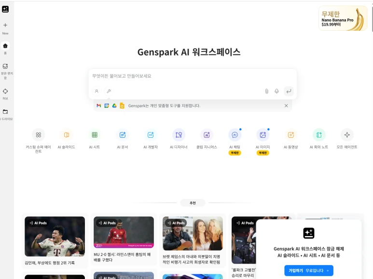373x279 pixels.
Task: Click the Google Calendar icon in banner
Action: coord(107,106)
